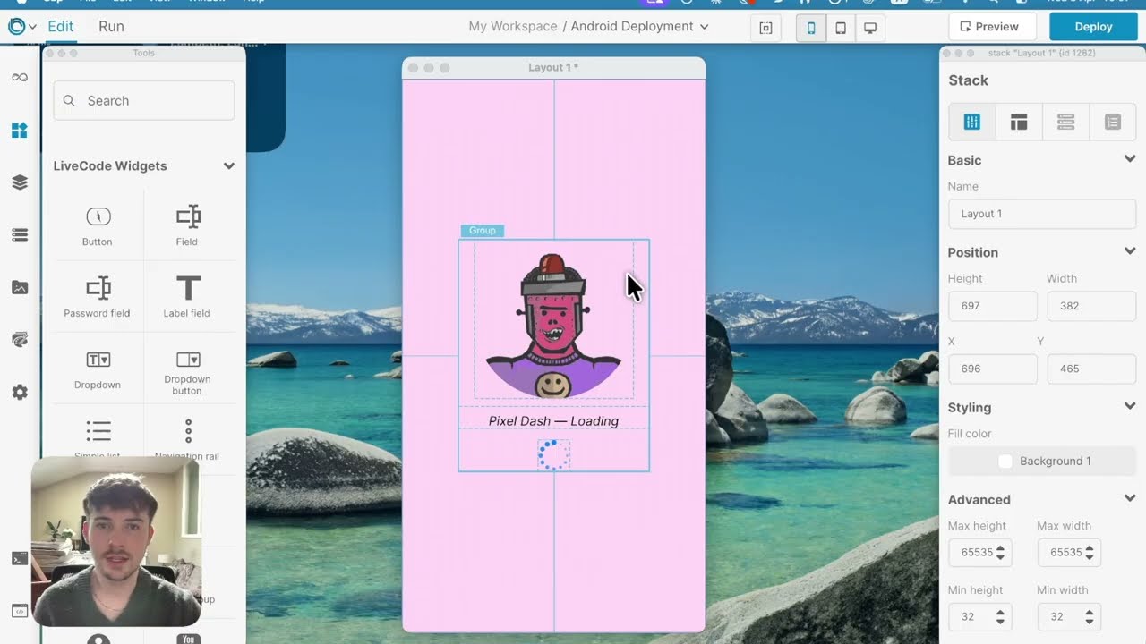This screenshot has height=644, width=1146.
Task: Select the Password field widget
Action: (x=98, y=295)
